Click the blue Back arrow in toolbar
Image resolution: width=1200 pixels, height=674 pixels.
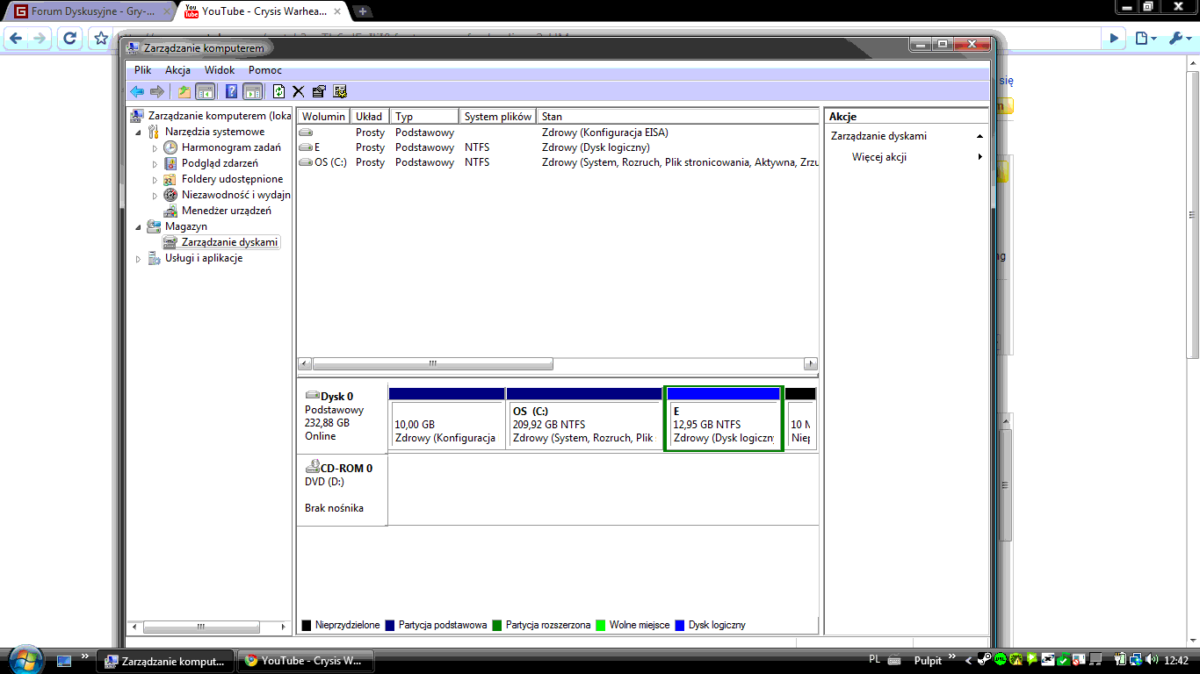[136, 91]
